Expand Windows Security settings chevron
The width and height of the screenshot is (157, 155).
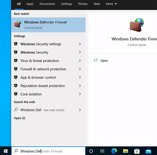(x=80, y=44)
